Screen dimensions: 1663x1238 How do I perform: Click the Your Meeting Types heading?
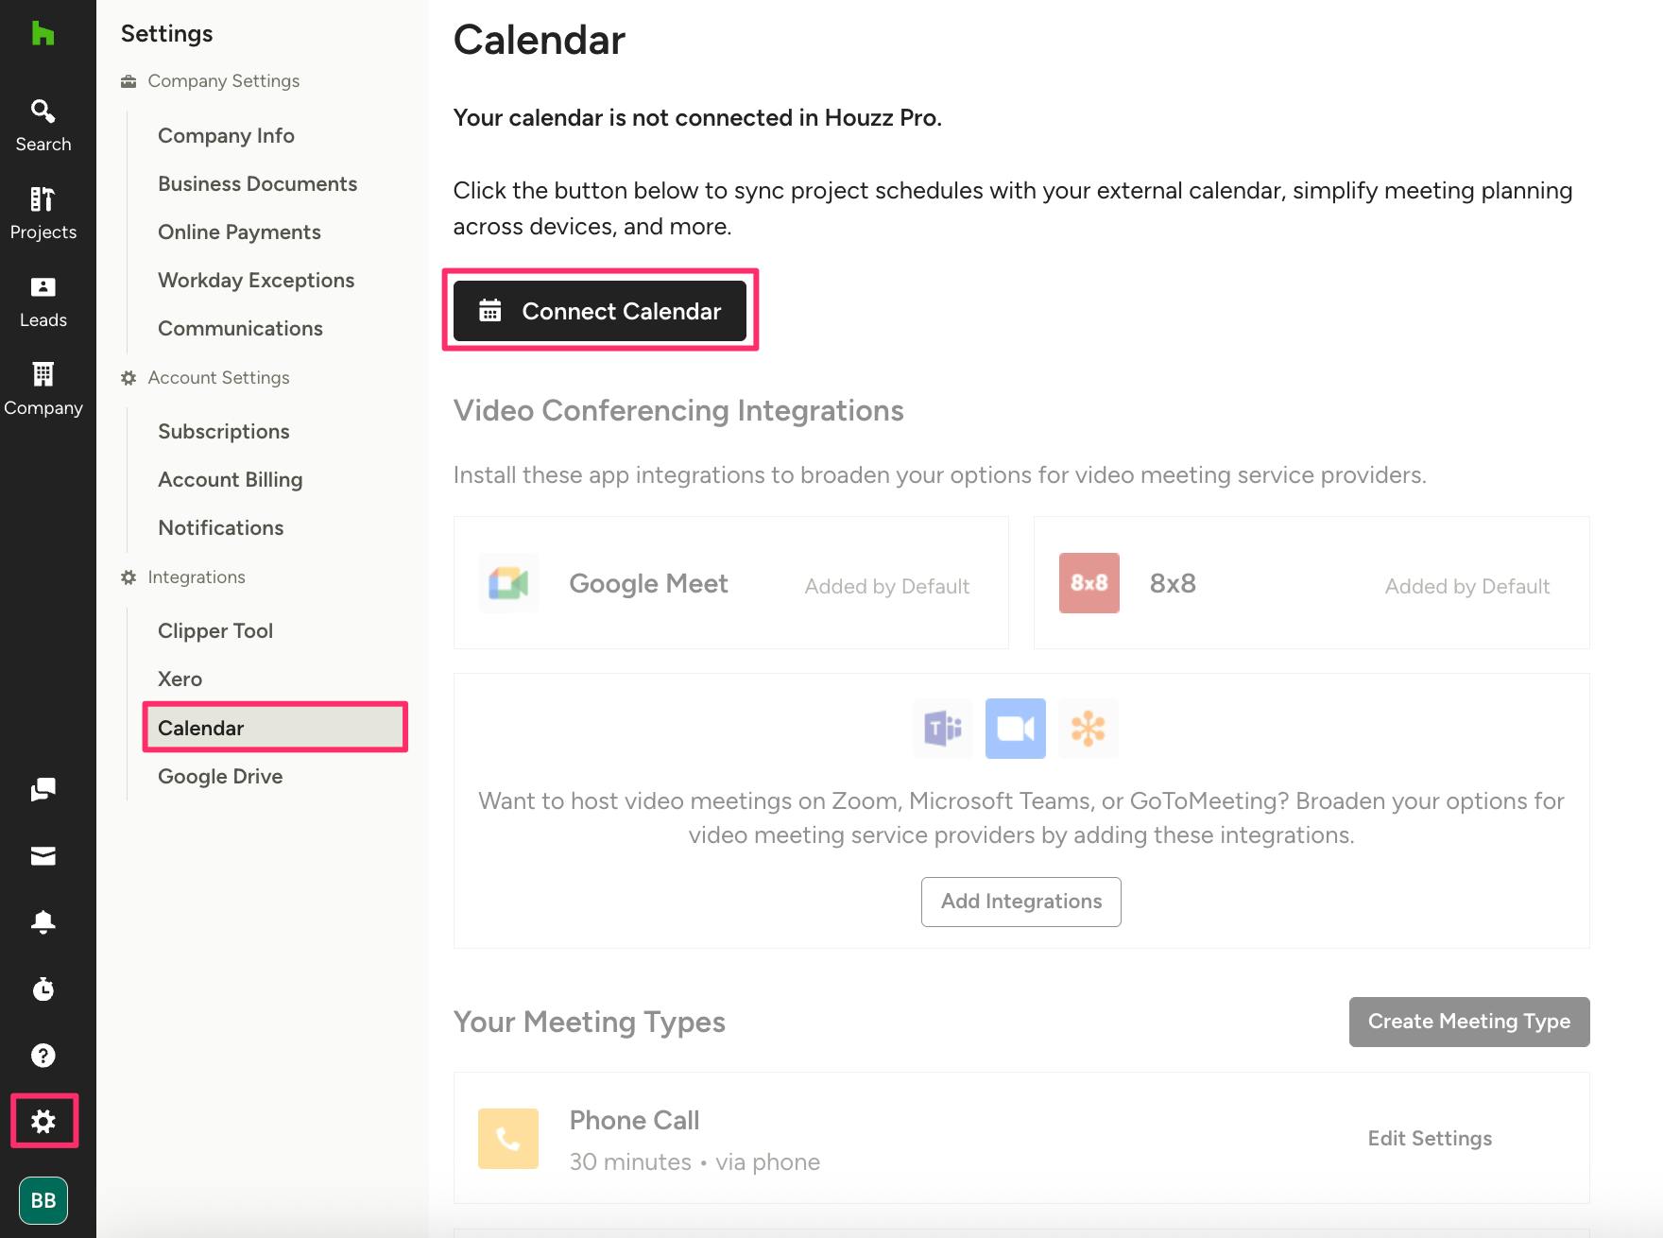pos(589,1022)
